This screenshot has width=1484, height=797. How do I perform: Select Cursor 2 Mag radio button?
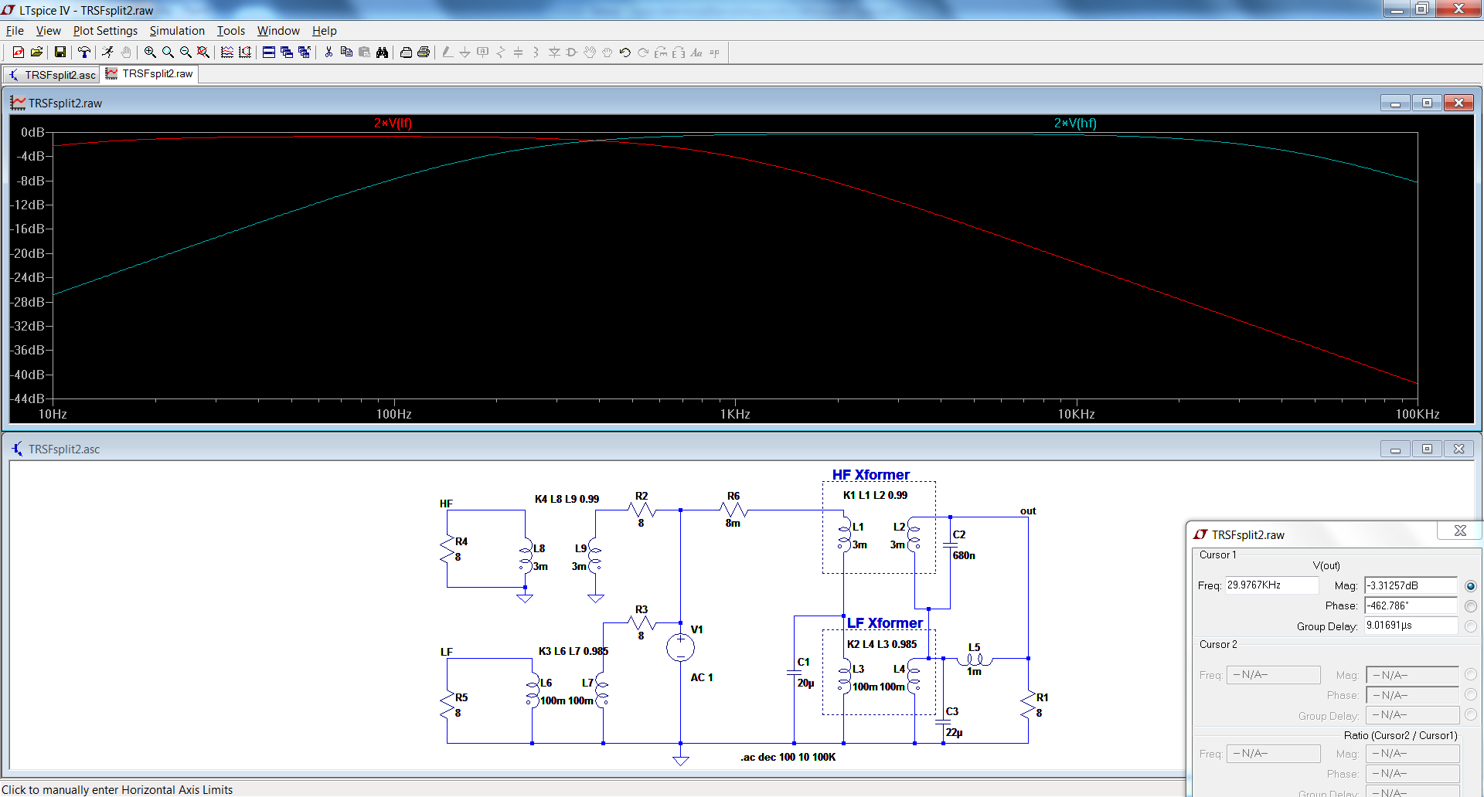tap(1471, 675)
